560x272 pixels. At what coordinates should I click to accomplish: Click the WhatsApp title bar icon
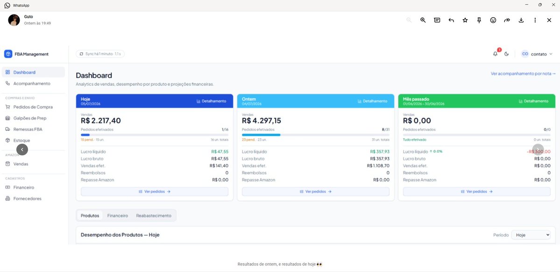pos(7,5)
